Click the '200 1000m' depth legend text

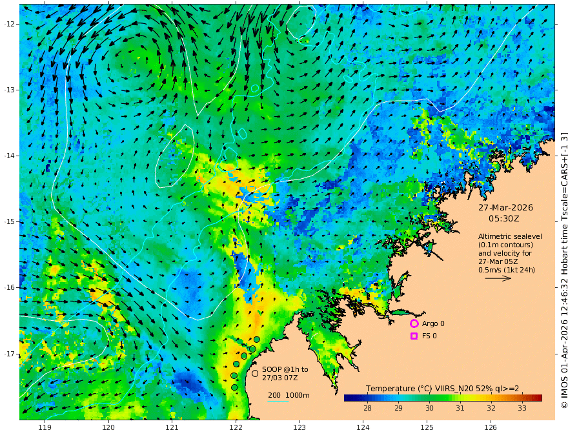coord(289,395)
